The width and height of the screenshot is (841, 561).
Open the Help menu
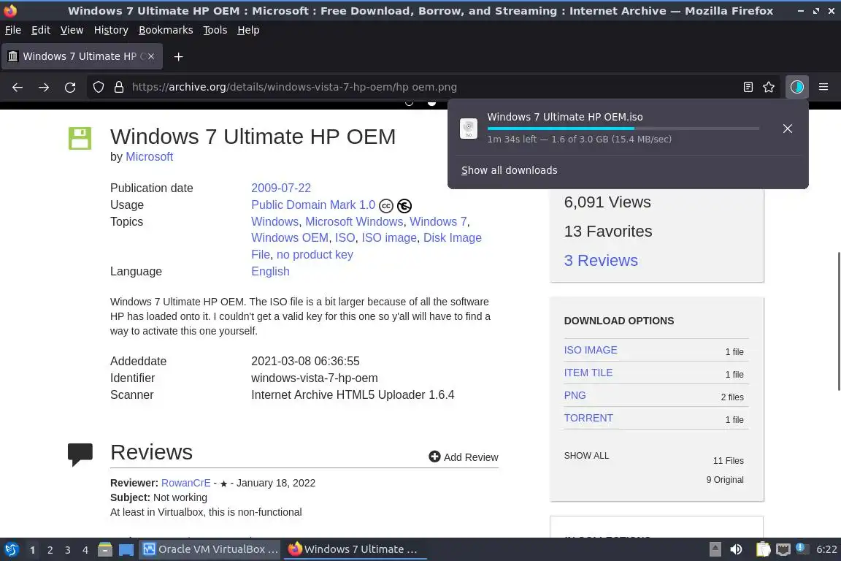248,30
